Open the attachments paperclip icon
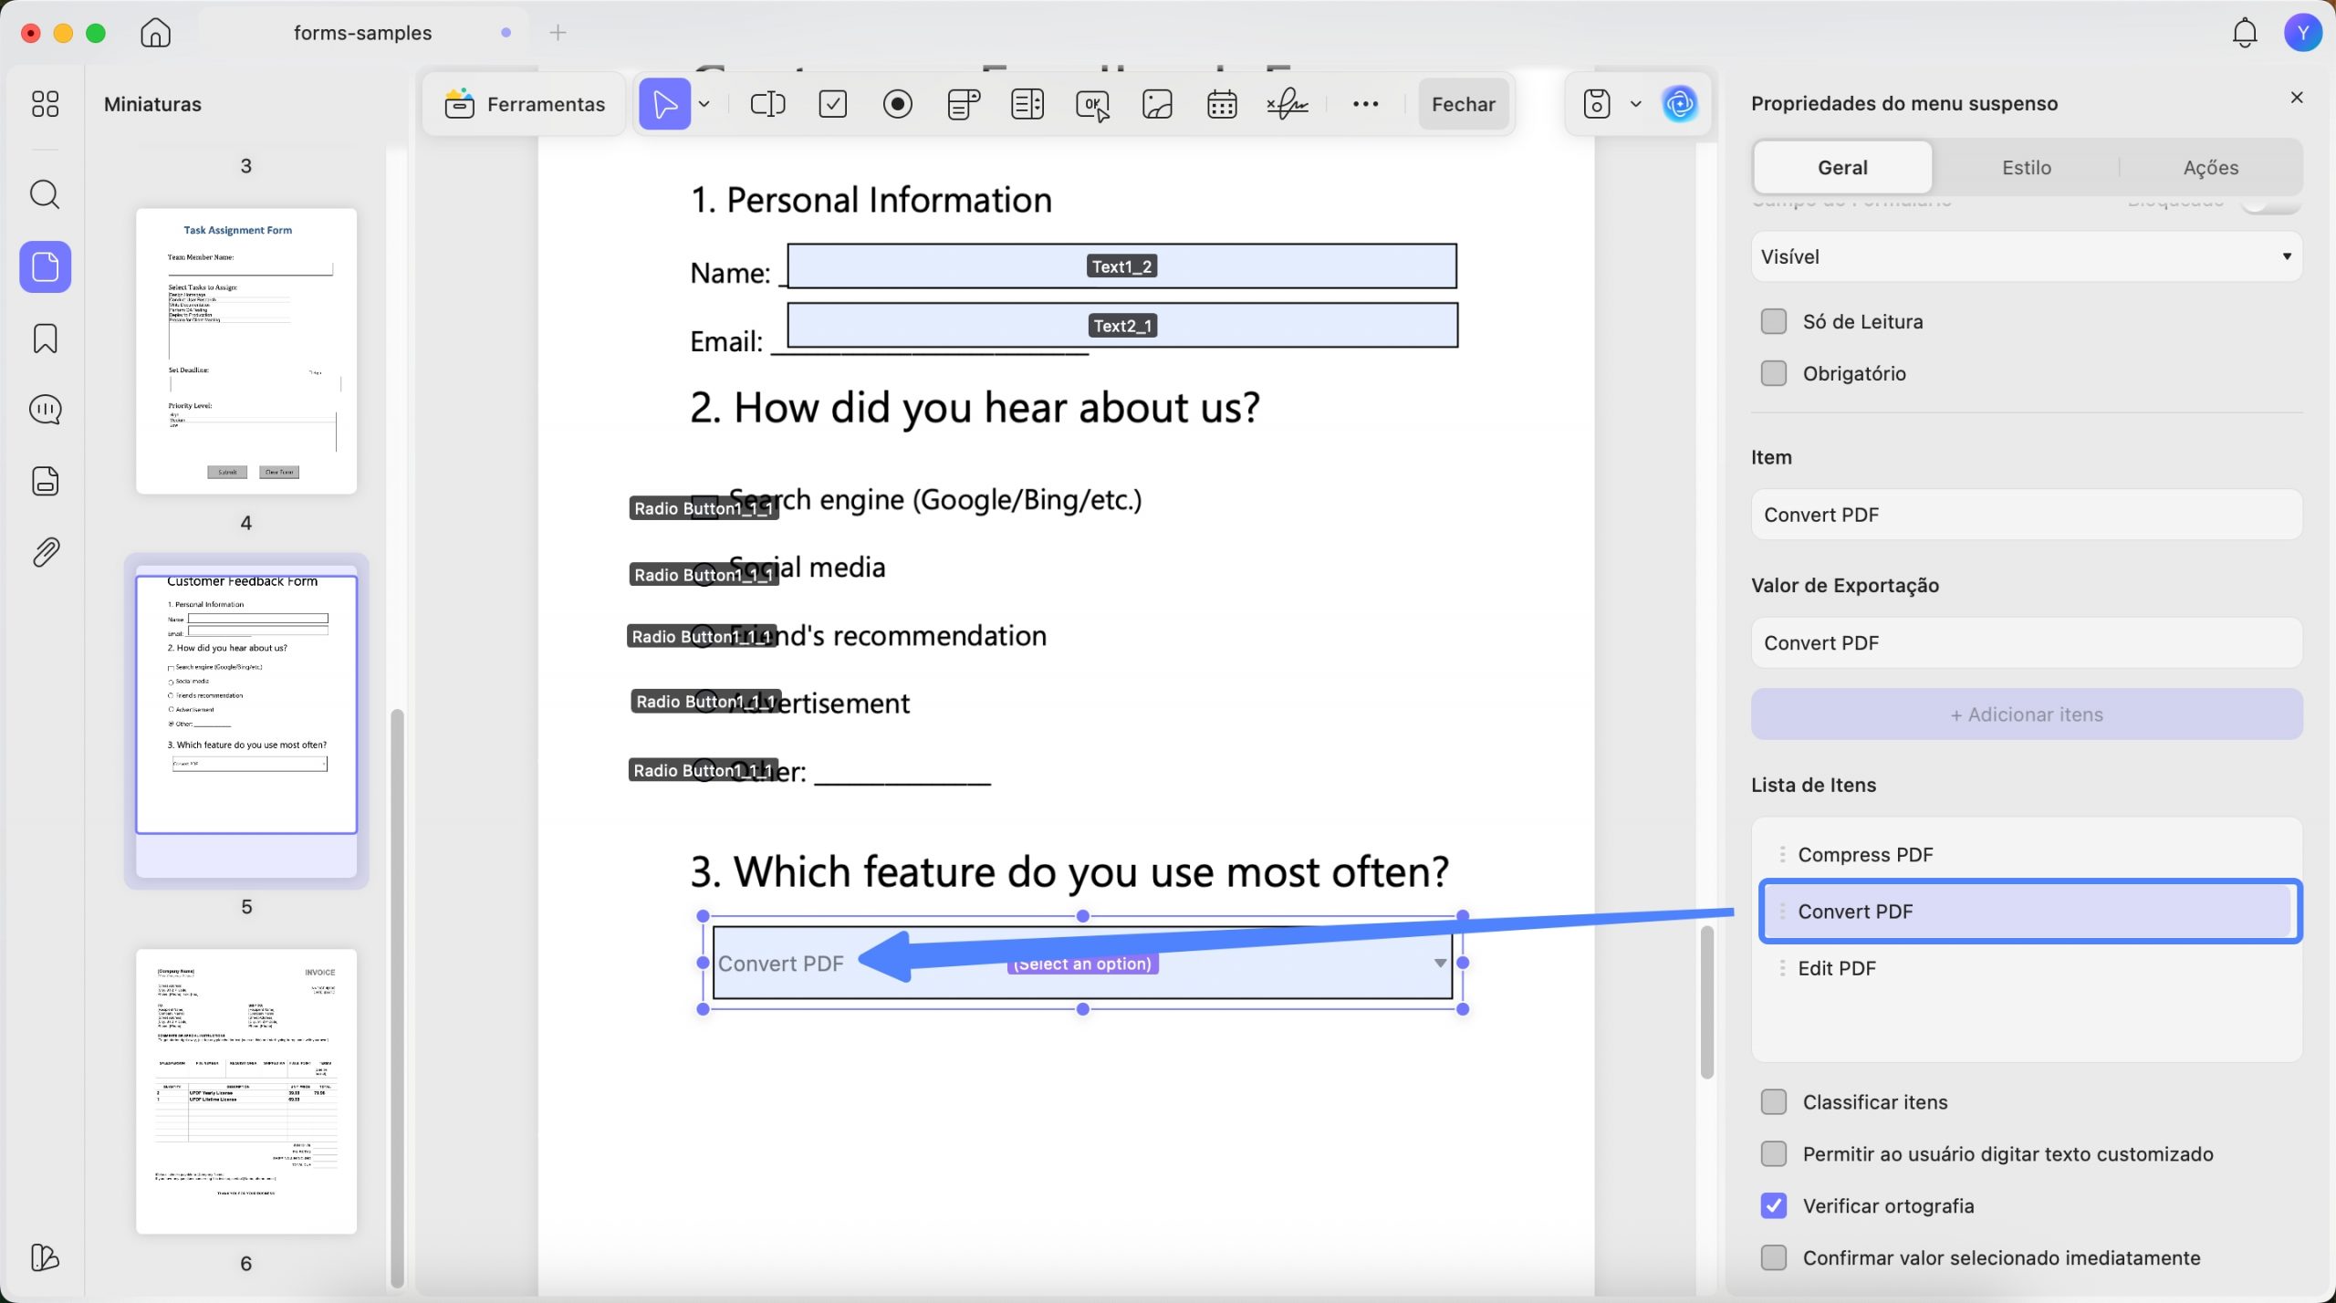The image size is (2336, 1303). (46, 552)
